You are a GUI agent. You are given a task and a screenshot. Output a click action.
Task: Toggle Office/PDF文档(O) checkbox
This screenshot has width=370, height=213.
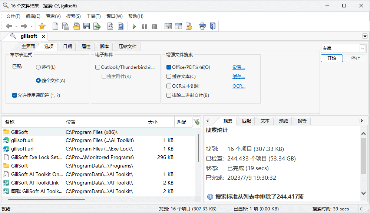click(x=169, y=67)
